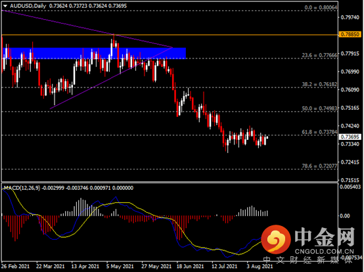Select the 61.8 = 0.73784 Fibonacci label
The height and width of the screenshot is (272, 364).
319,132
